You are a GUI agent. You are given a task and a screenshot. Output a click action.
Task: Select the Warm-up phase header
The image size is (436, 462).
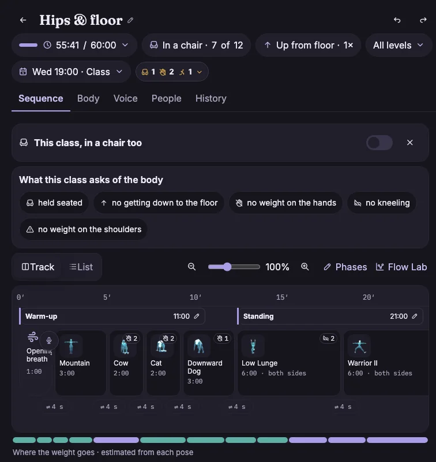coord(112,316)
